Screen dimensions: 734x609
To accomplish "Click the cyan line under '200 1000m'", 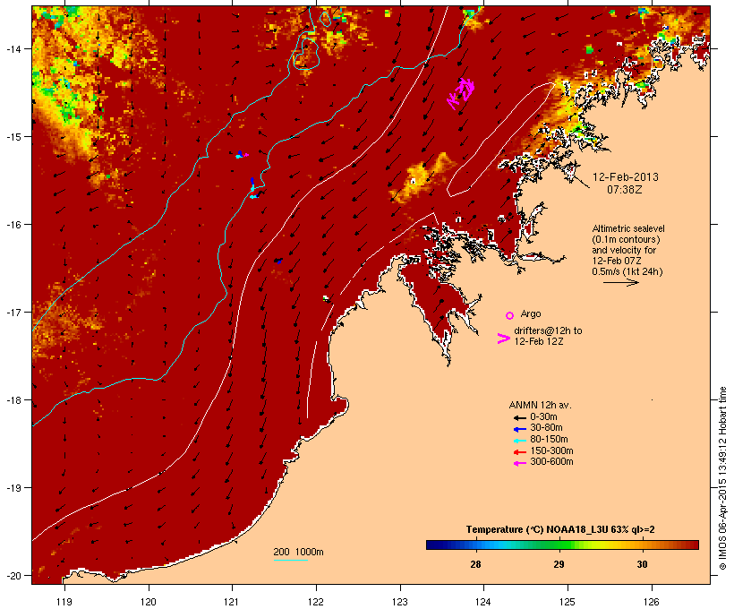I will tap(290, 560).
